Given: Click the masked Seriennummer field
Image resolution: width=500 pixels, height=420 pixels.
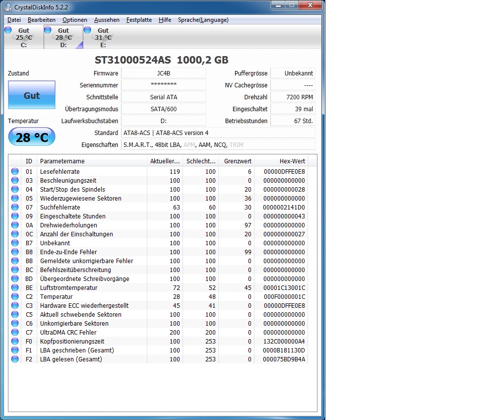Looking at the screenshot, I should pyautogui.click(x=164, y=85).
